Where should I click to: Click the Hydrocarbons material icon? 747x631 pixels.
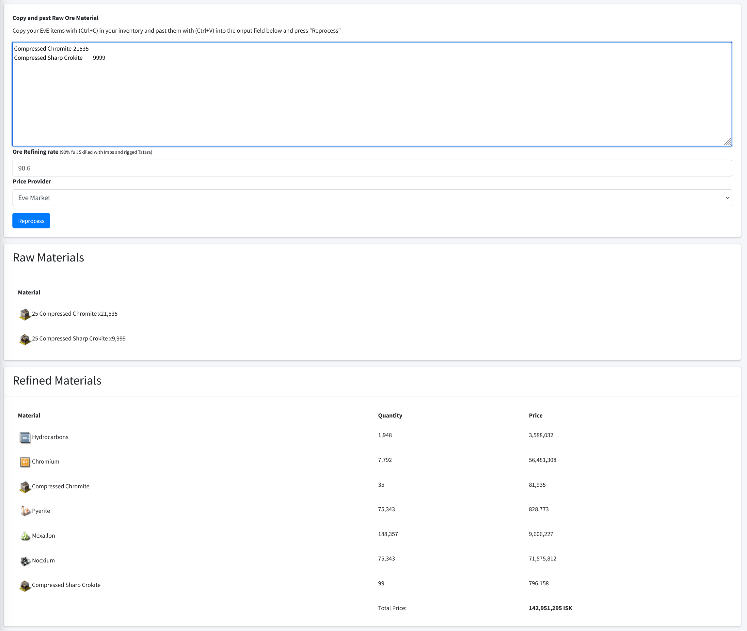25,437
